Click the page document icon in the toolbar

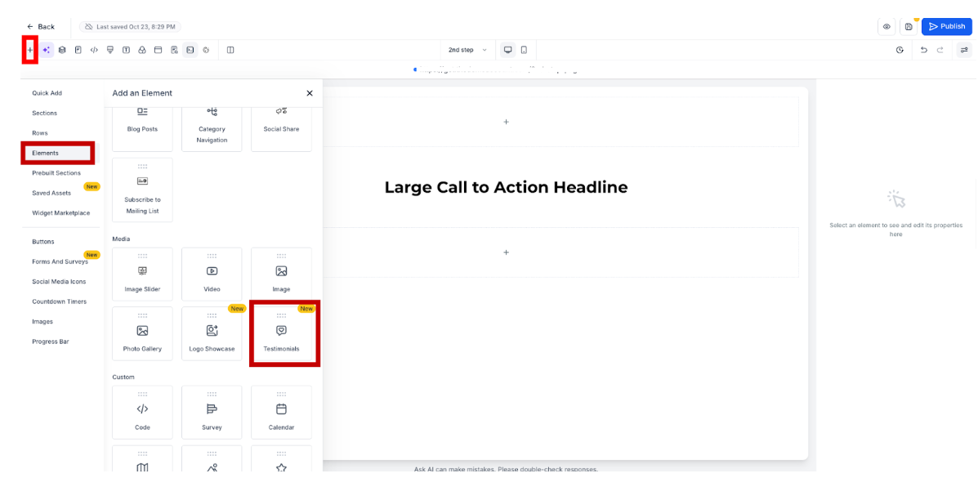[78, 50]
